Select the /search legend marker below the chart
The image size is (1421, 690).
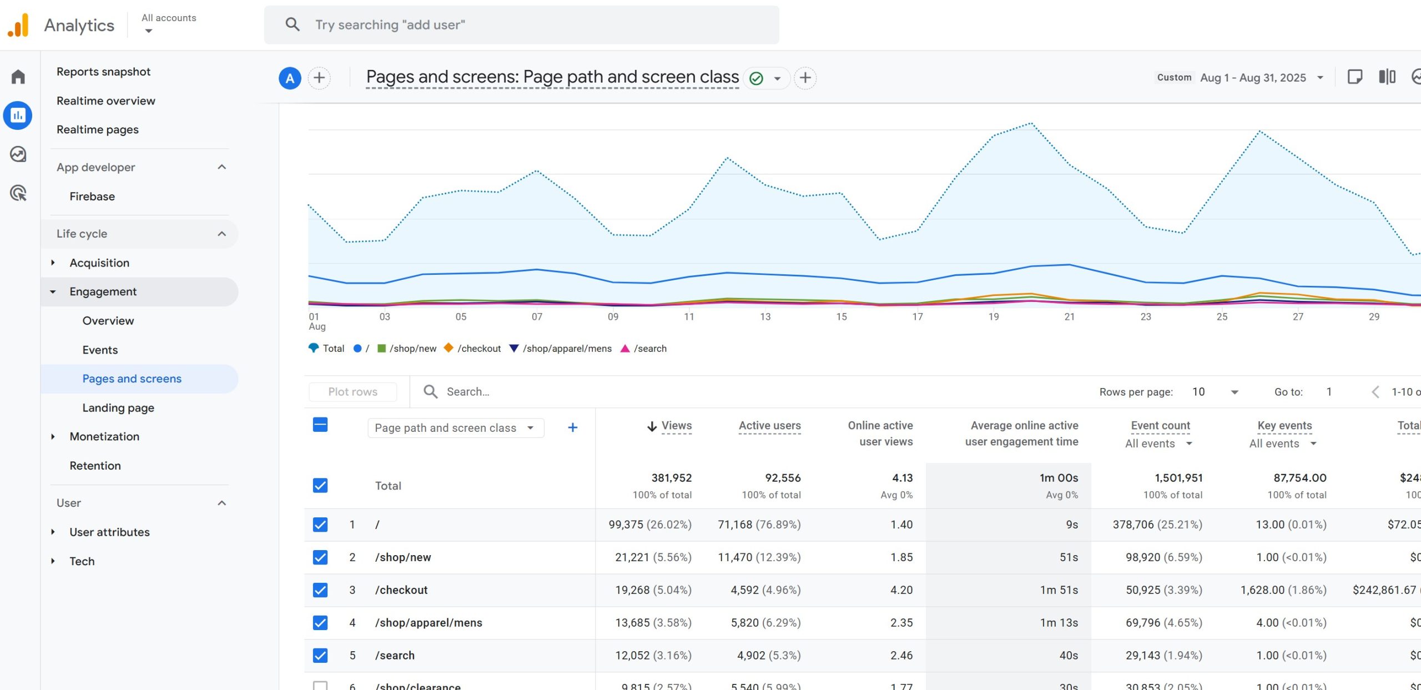click(624, 349)
